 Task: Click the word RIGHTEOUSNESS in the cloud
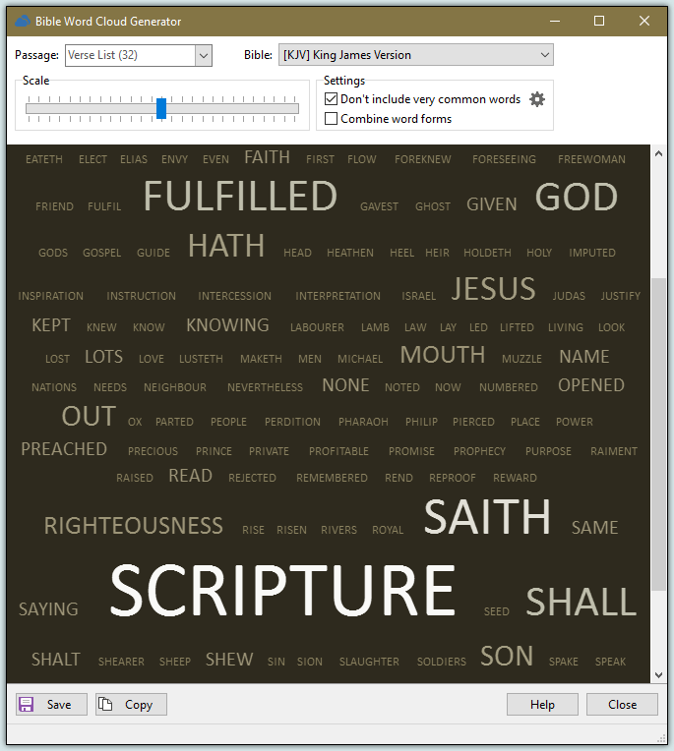(x=133, y=526)
